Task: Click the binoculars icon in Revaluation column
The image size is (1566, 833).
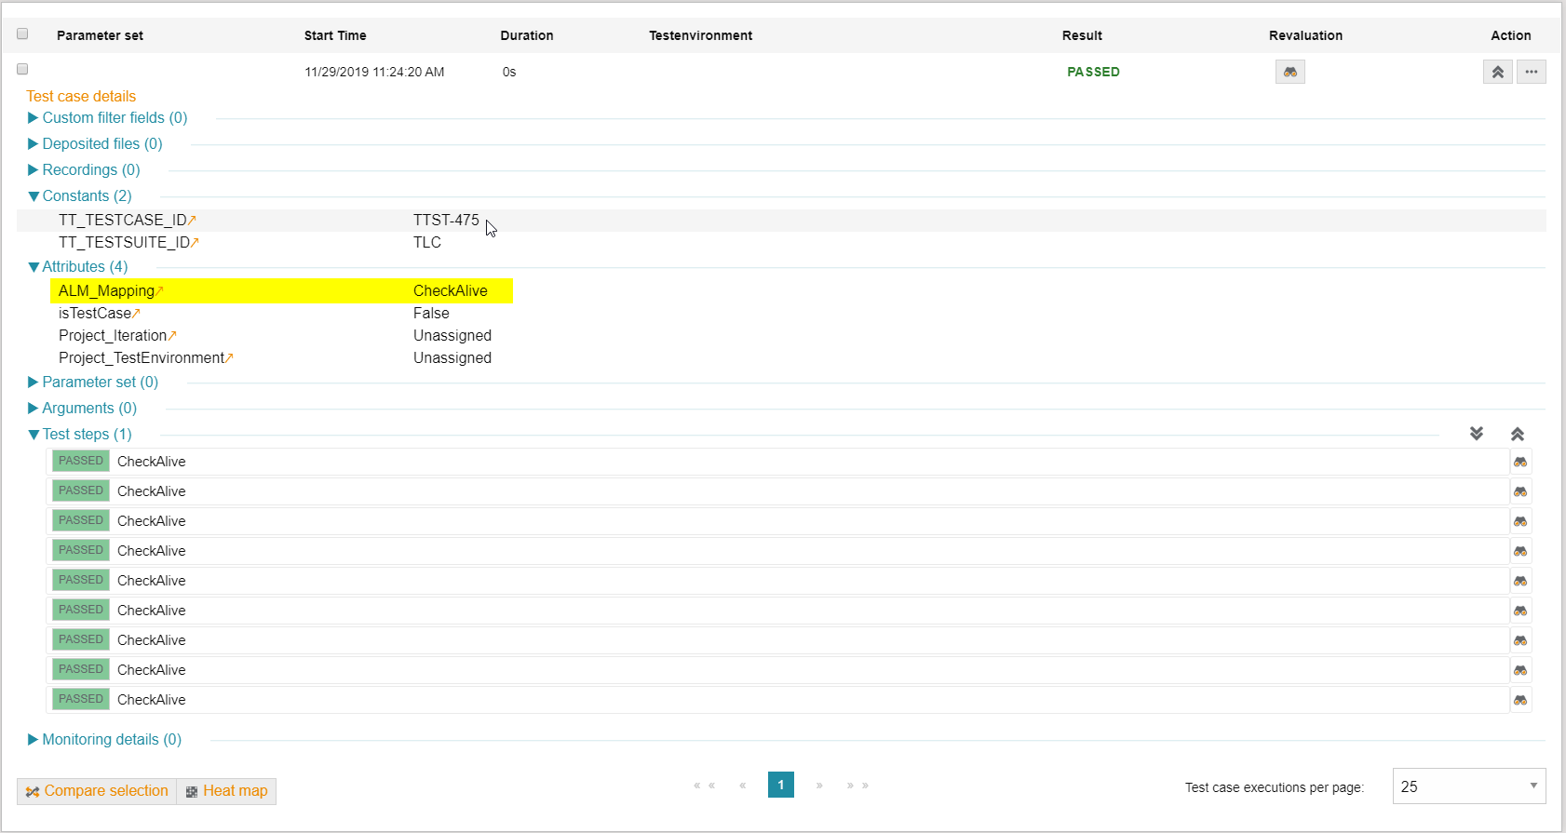Action: [x=1289, y=72]
